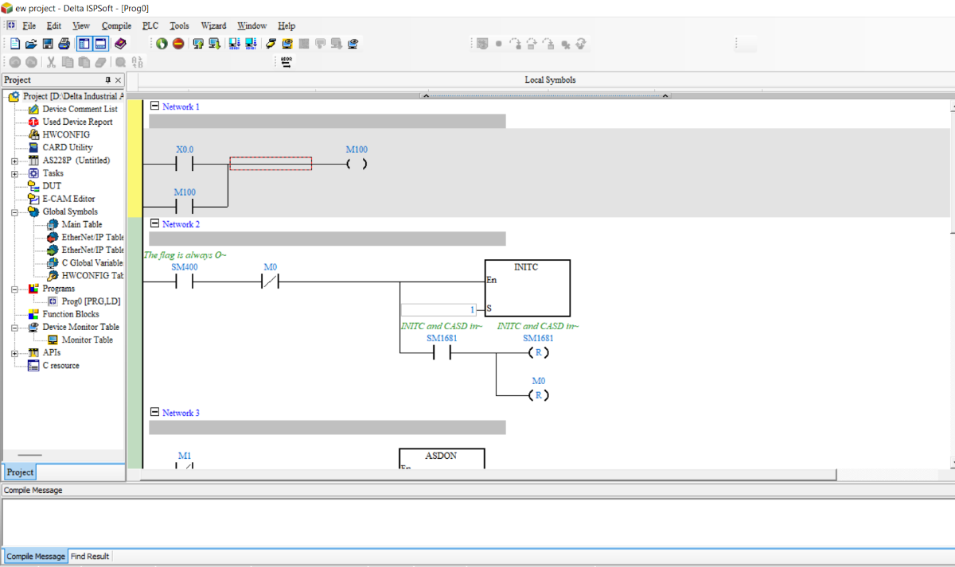
Task: Save the project using the floppy disk icon
Action: (x=48, y=44)
